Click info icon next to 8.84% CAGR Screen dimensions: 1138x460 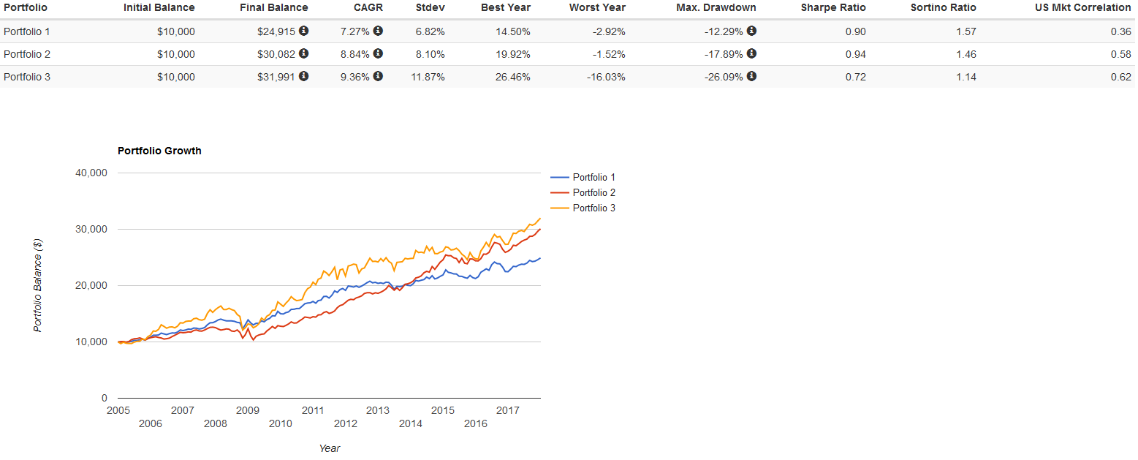(378, 53)
